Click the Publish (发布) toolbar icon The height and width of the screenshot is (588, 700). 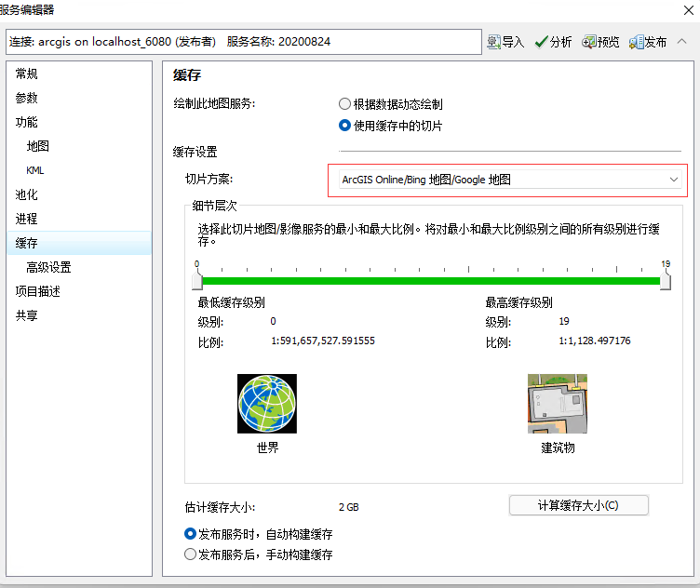(x=637, y=42)
